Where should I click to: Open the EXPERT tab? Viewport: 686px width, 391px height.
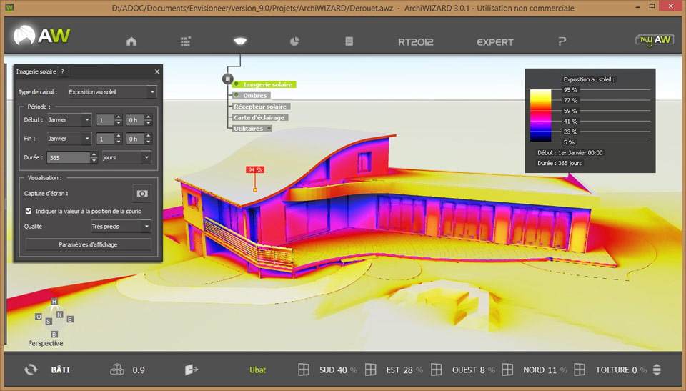point(494,42)
